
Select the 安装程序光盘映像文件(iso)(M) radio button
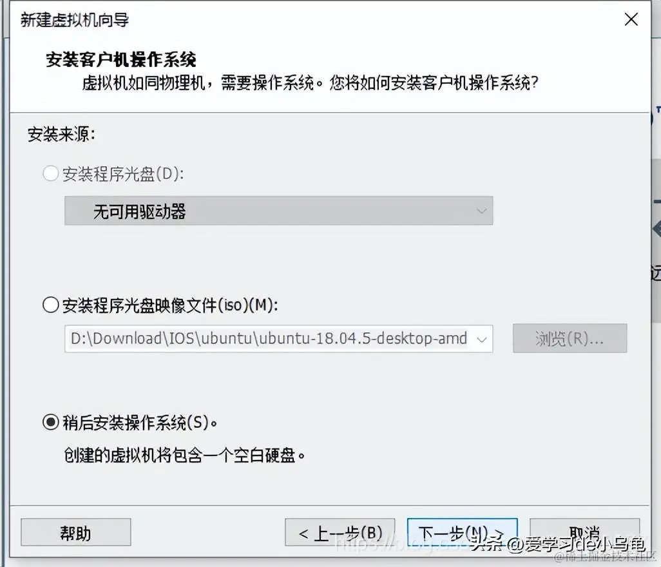(51, 305)
